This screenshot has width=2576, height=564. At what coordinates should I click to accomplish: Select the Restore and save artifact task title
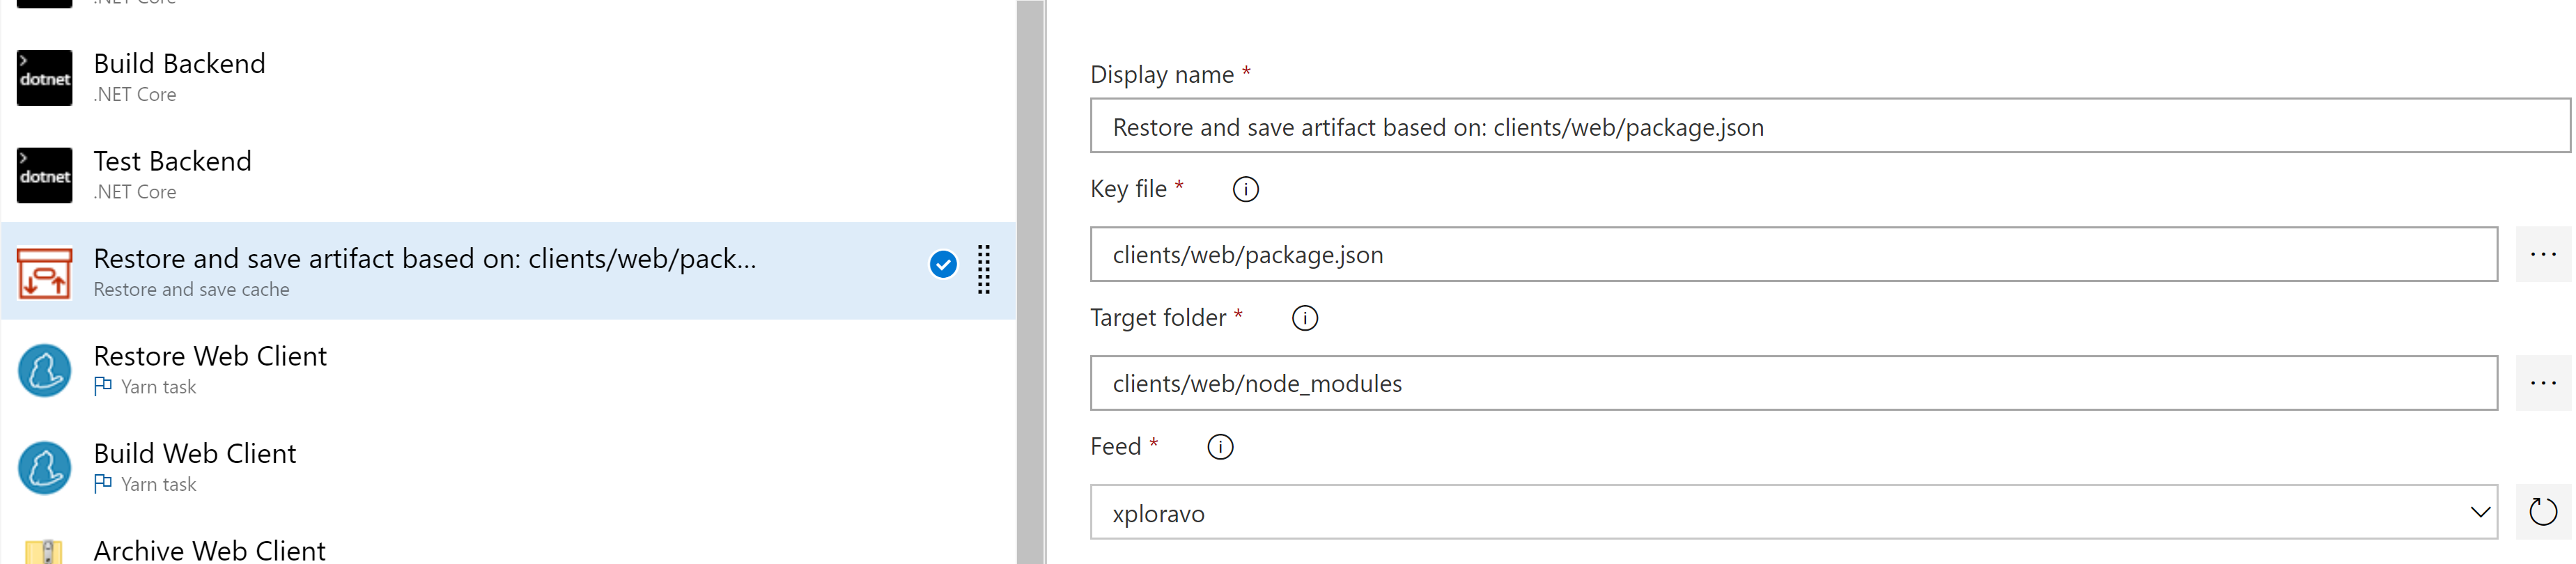425,259
